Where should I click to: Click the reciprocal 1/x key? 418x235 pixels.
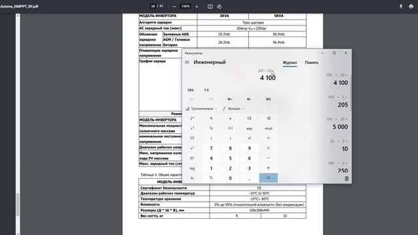click(211, 128)
